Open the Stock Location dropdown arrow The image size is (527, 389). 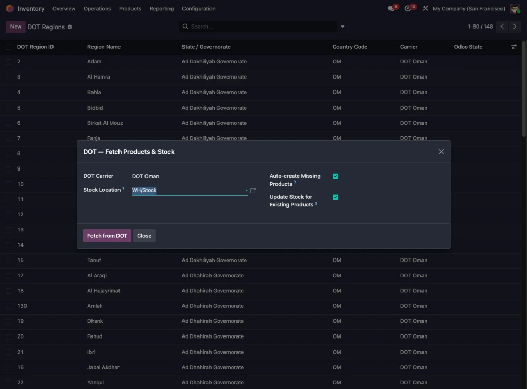pyautogui.click(x=246, y=190)
